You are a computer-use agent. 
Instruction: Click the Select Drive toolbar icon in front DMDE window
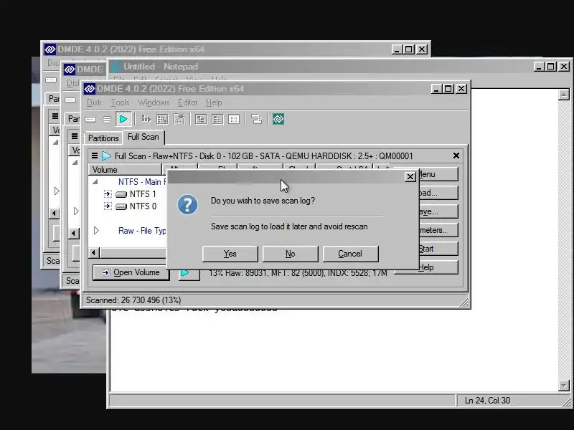click(90, 119)
